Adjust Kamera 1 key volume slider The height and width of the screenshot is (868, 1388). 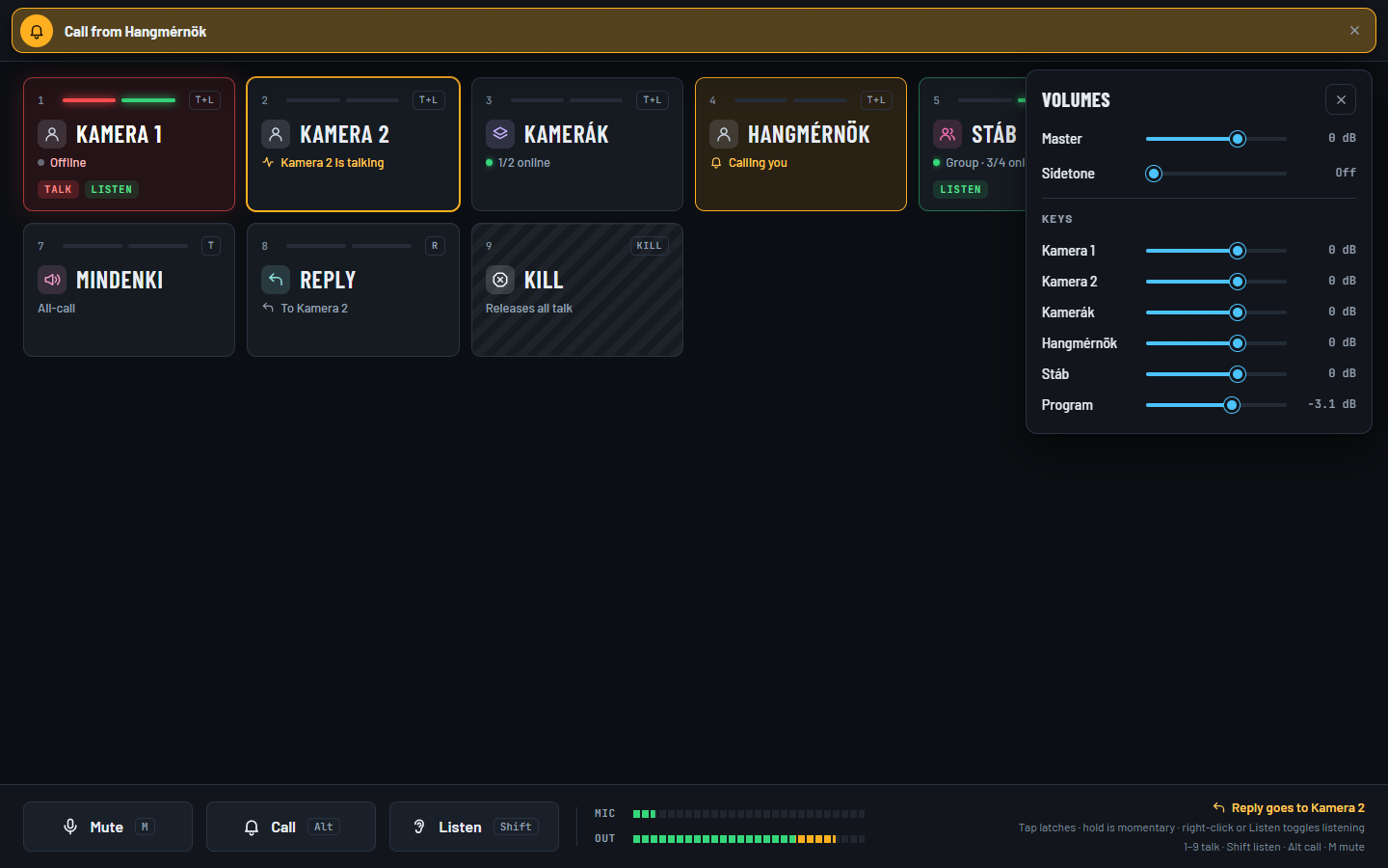[1216, 251]
